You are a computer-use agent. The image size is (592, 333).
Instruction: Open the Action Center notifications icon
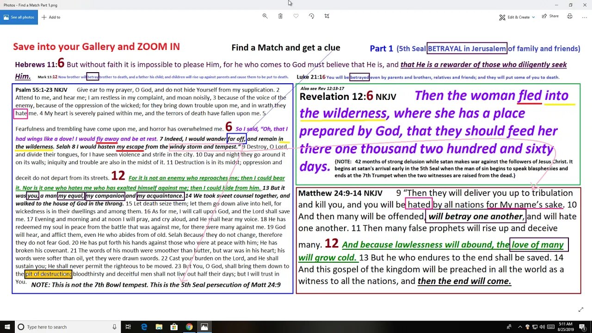[x=582, y=327]
